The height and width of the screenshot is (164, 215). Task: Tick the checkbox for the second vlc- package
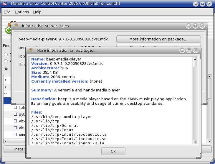(15, 128)
